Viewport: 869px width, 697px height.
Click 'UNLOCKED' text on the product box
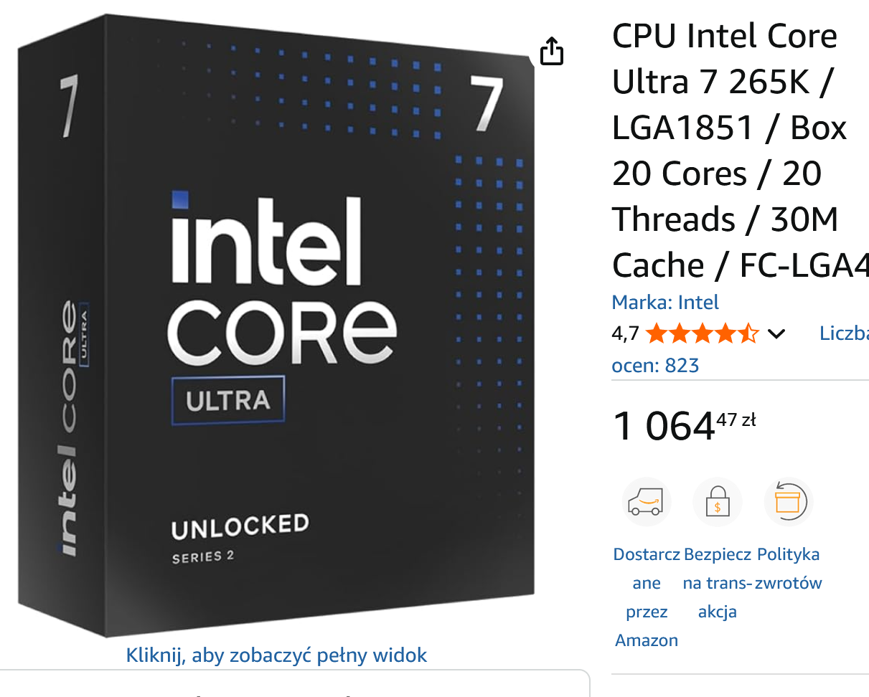coord(240,527)
